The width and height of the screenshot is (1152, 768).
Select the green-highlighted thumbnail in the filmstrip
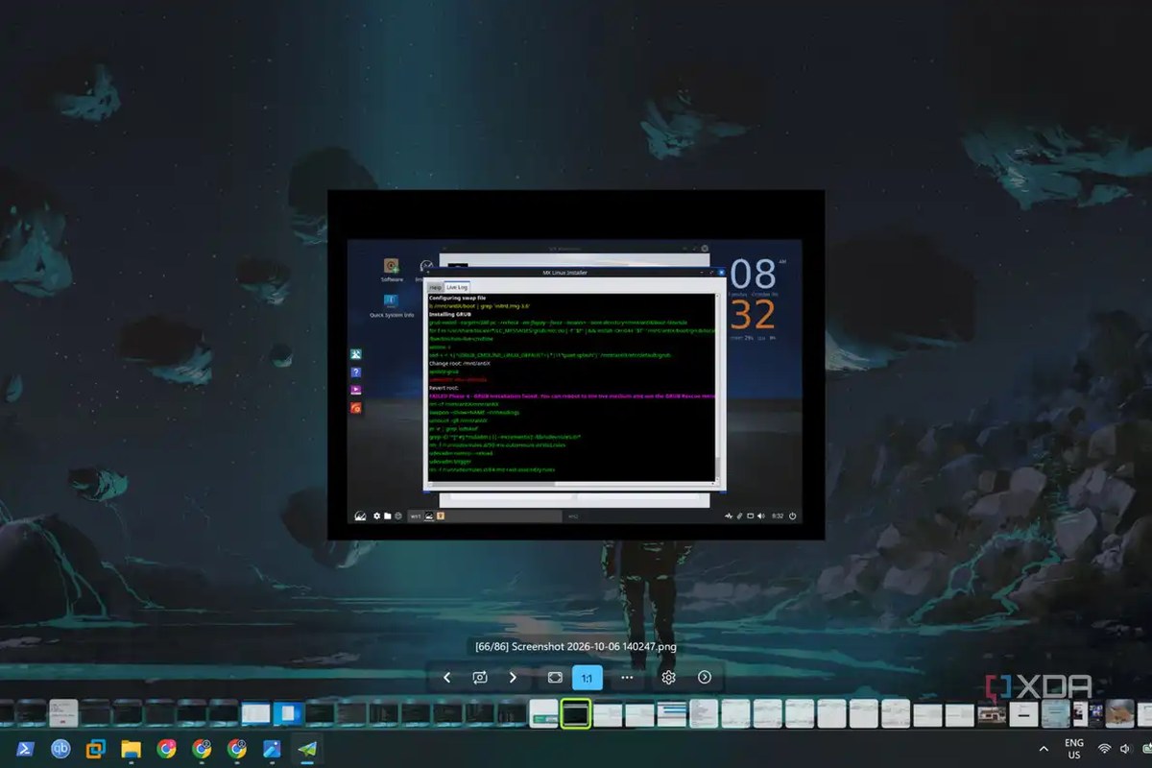[x=575, y=712]
